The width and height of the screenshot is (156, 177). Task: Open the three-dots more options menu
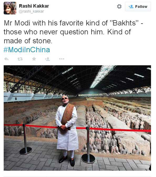(x=61, y=59)
